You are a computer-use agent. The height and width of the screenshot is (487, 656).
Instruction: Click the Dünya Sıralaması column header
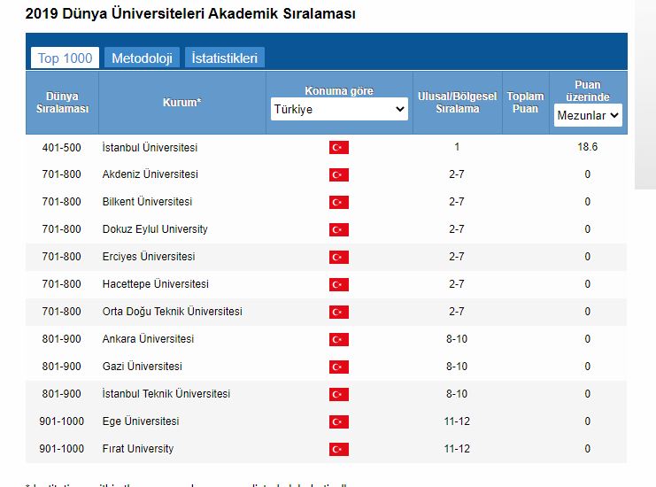point(62,103)
